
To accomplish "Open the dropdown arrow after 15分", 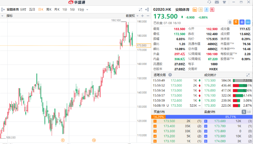I will click(x=87, y=10).
